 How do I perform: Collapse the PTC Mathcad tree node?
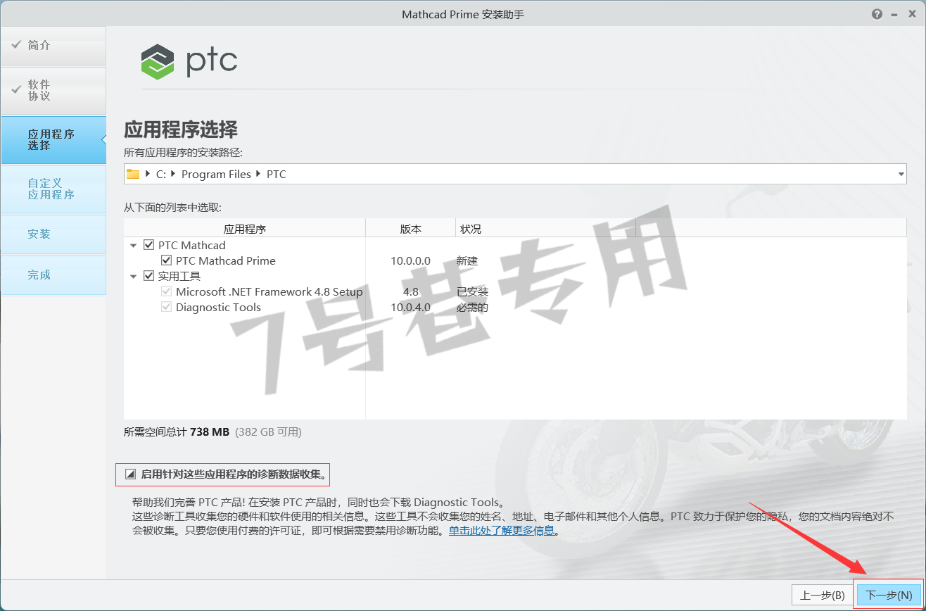pos(133,246)
